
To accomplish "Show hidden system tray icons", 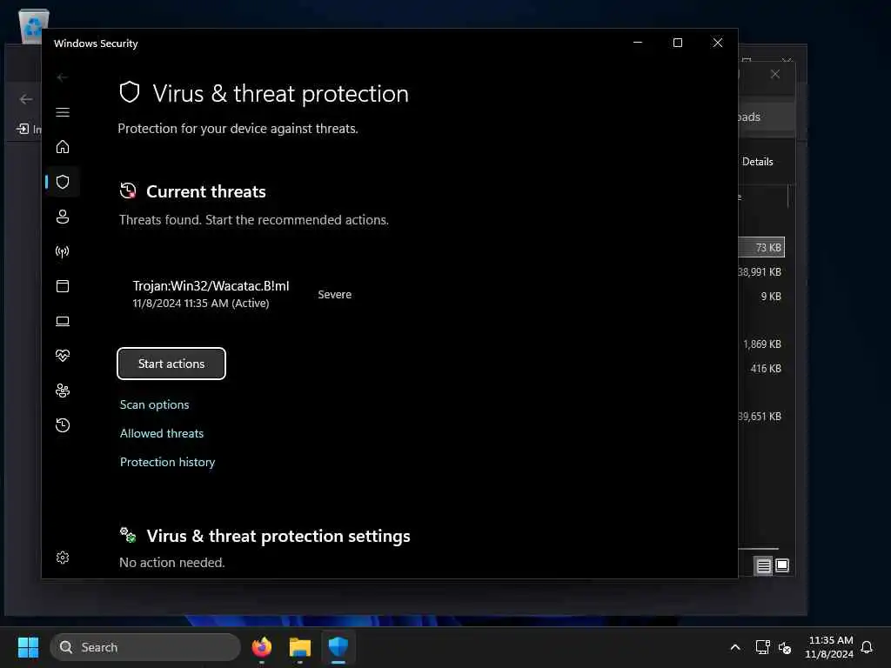I will (x=734, y=647).
